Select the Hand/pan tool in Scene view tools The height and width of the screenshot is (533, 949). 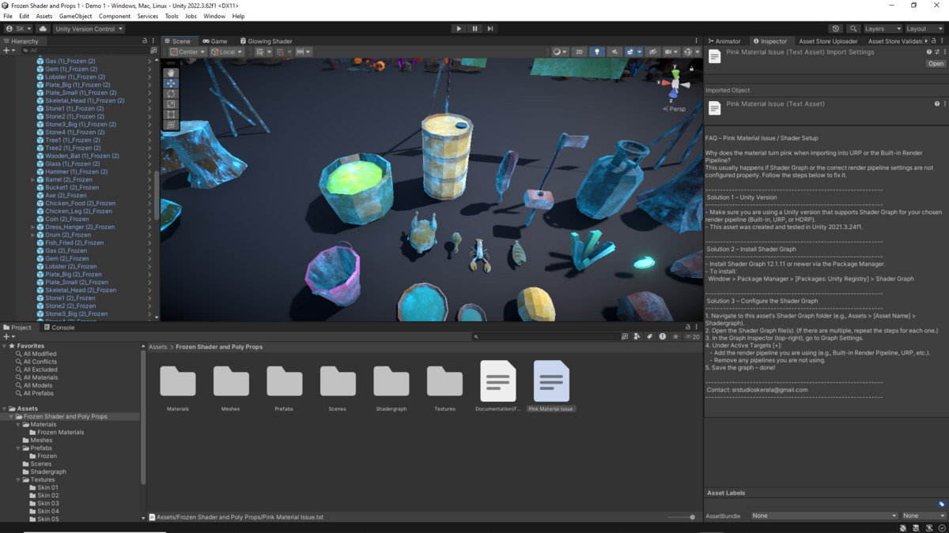coord(171,73)
